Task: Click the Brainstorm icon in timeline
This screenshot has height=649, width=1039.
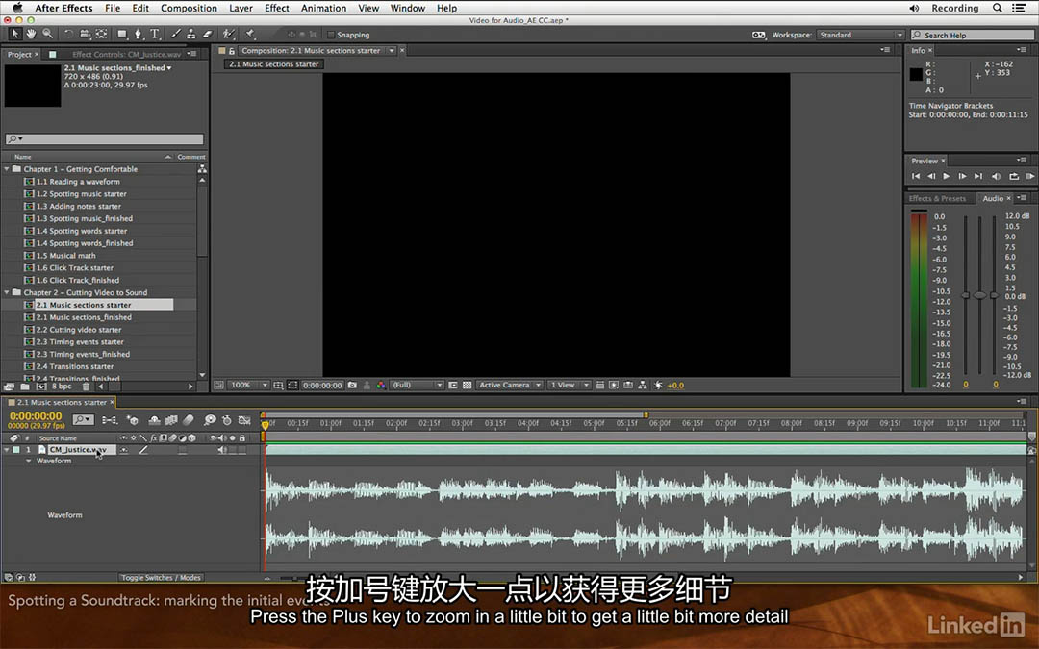Action: click(210, 420)
